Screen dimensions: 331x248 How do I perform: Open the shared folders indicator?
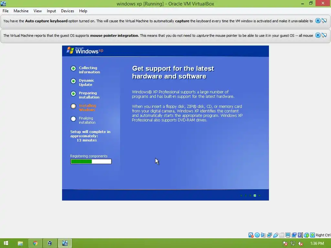282,235
